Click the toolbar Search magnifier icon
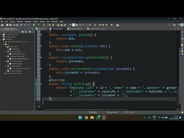The image size is (184, 138). pos(169,25)
